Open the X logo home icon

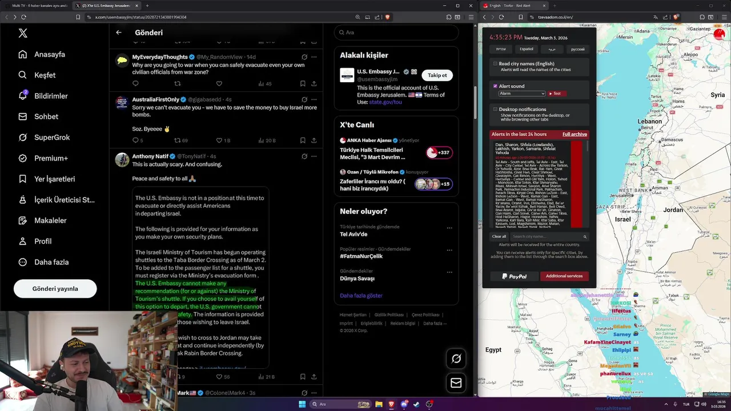(x=23, y=33)
